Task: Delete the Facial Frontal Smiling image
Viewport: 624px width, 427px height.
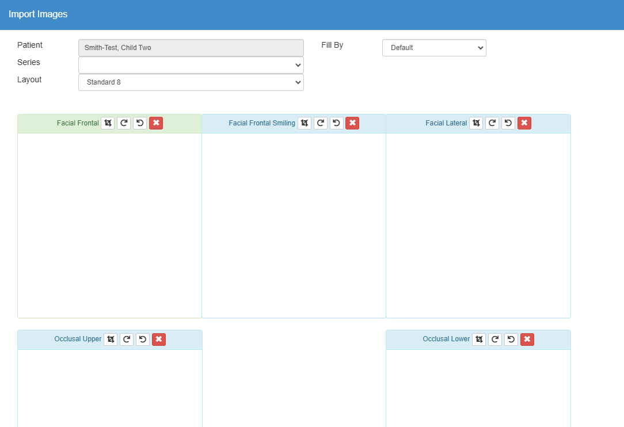Action: pyautogui.click(x=353, y=123)
